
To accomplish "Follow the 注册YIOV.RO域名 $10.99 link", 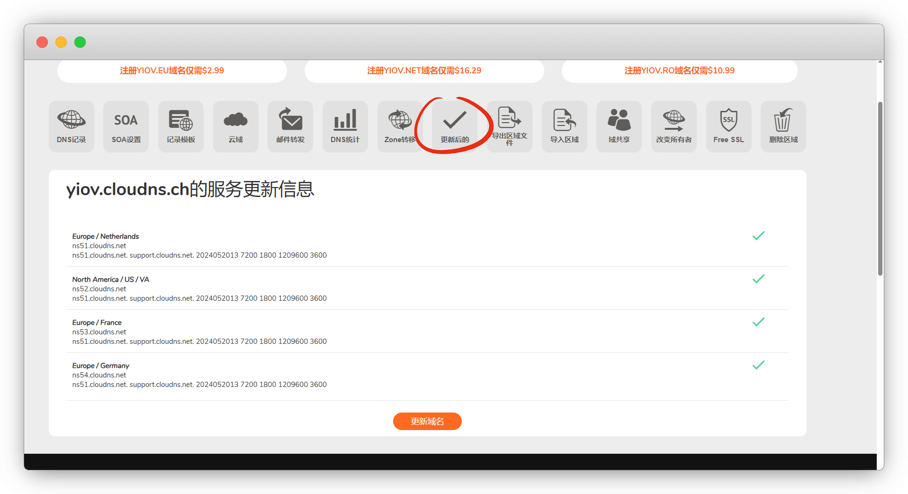I will (679, 71).
